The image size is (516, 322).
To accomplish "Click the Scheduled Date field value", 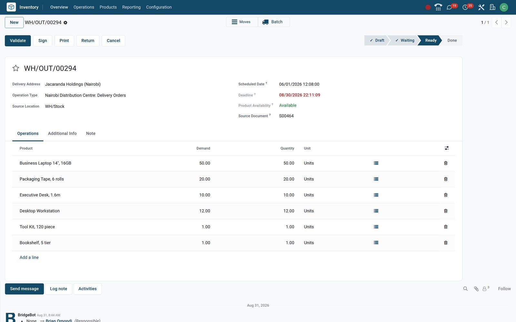I will [299, 84].
